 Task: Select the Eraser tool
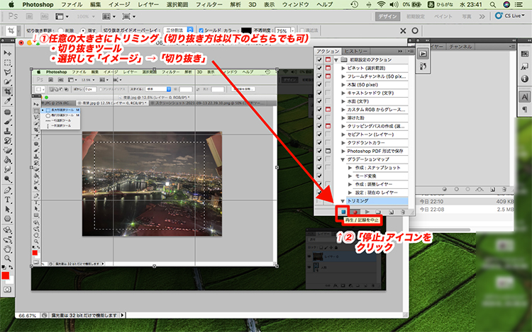8,150
